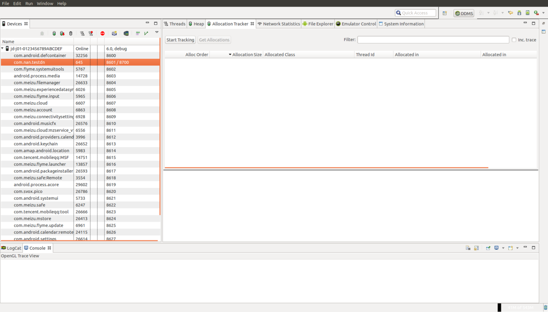Click into the Filter text field
The height and width of the screenshot is (312, 548).
point(433,40)
